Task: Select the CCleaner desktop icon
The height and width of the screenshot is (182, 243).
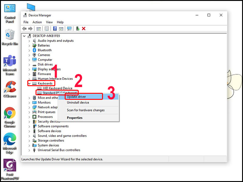Action: coord(10,89)
